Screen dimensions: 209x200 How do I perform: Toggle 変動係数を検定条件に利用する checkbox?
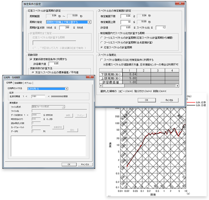pyautogui.click(x=31, y=59)
